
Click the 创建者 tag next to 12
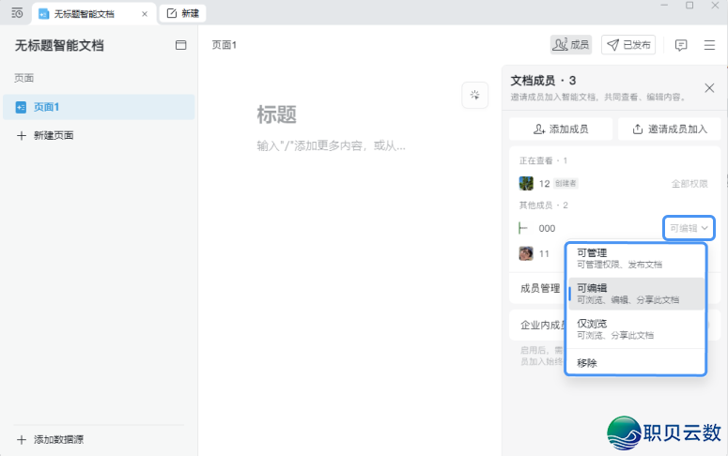tap(565, 184)
